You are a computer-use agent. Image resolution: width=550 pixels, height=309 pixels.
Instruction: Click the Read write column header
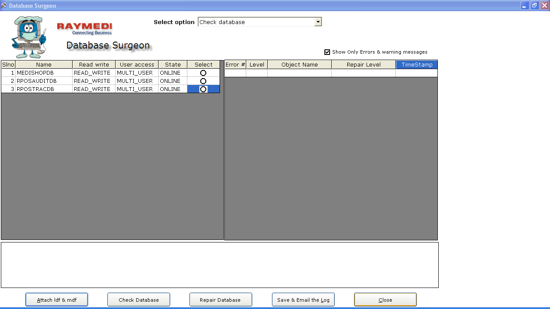94,64
